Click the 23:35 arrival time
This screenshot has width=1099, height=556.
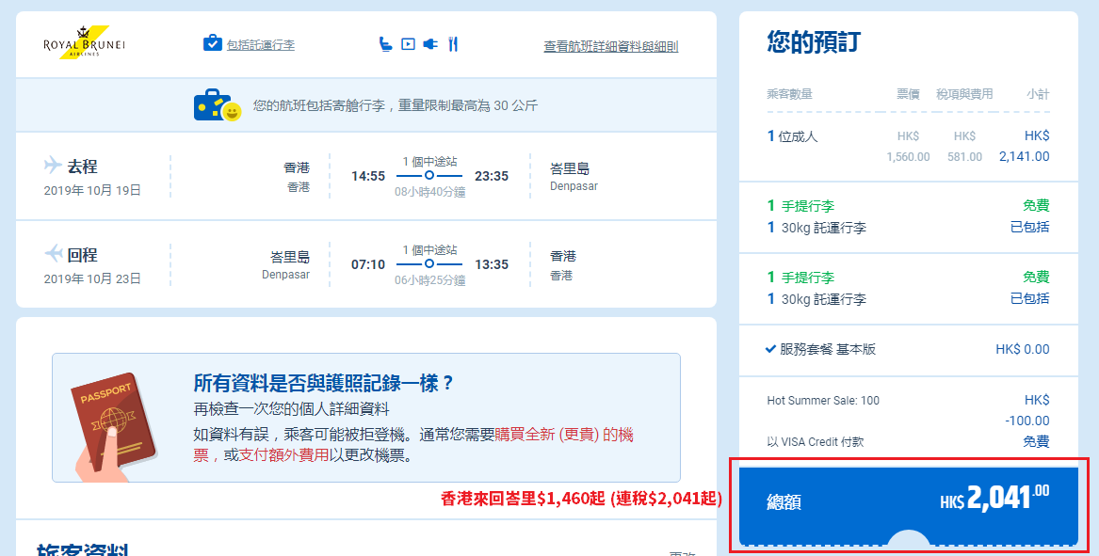click(492, 176)
